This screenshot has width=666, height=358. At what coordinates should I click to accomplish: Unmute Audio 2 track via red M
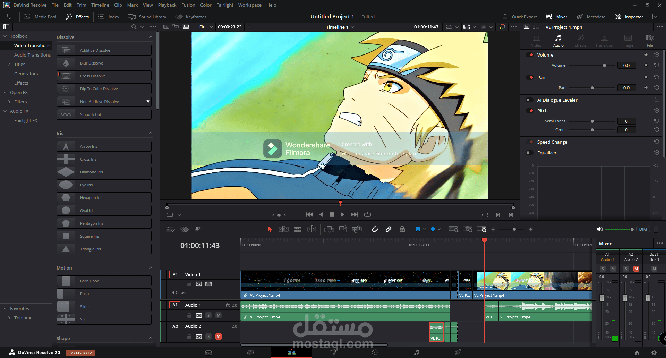219,336
